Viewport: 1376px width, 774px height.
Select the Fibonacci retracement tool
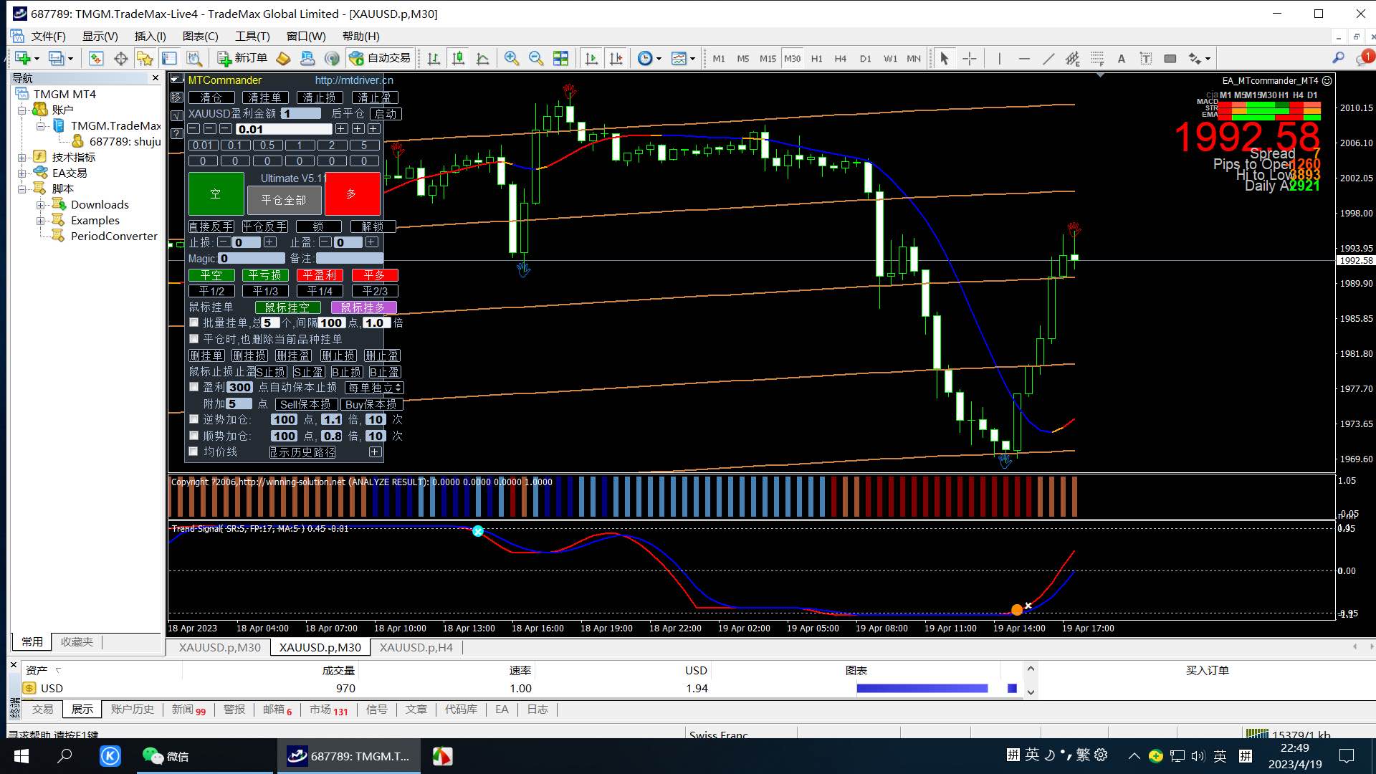[1097, 58]
